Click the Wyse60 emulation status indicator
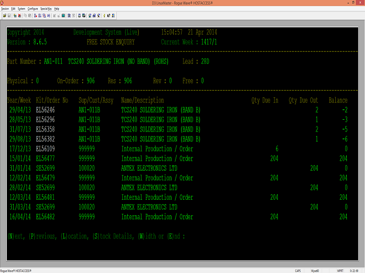Viewport: 365px width, 273px height. tap(315, 271)
